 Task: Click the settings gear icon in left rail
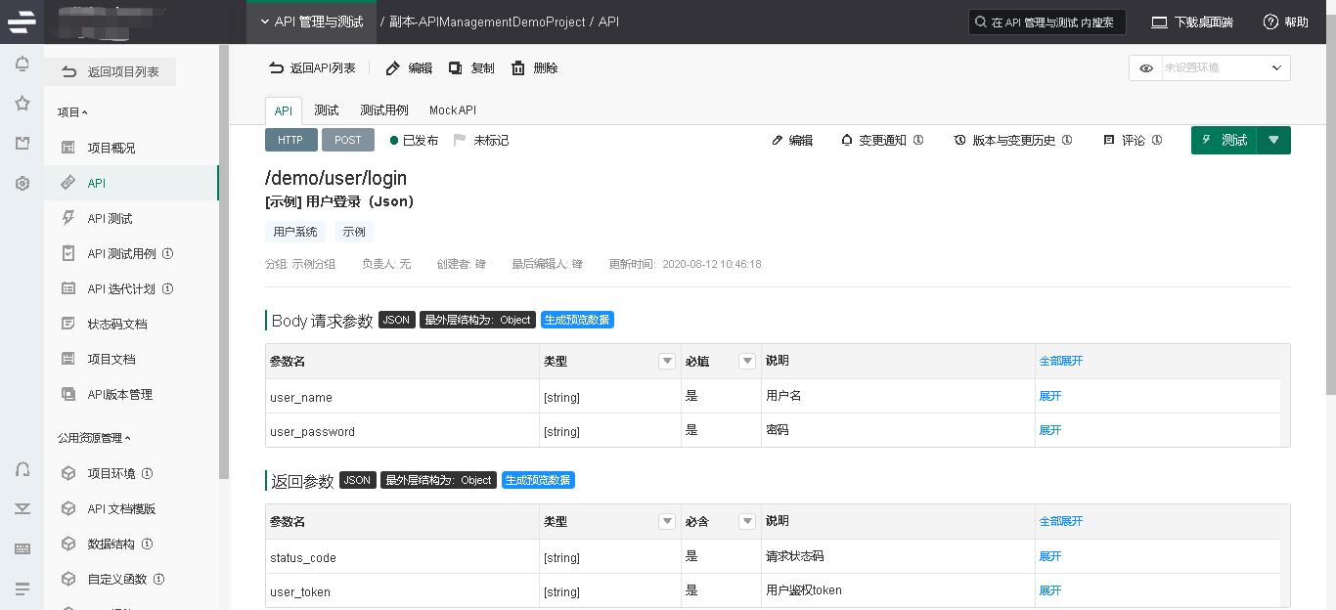(22, 183)
